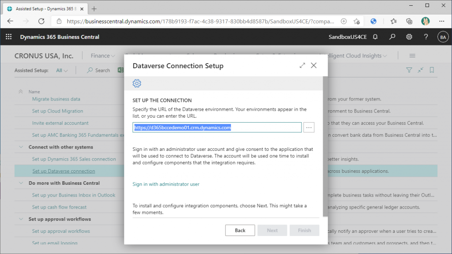Click the browser address bar URL
The height and width of the screenshot is (254, 452).
(200, 21)
